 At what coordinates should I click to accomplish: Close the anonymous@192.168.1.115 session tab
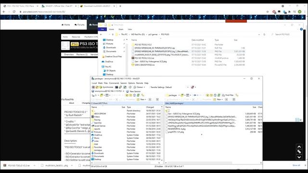pos(124,91)
